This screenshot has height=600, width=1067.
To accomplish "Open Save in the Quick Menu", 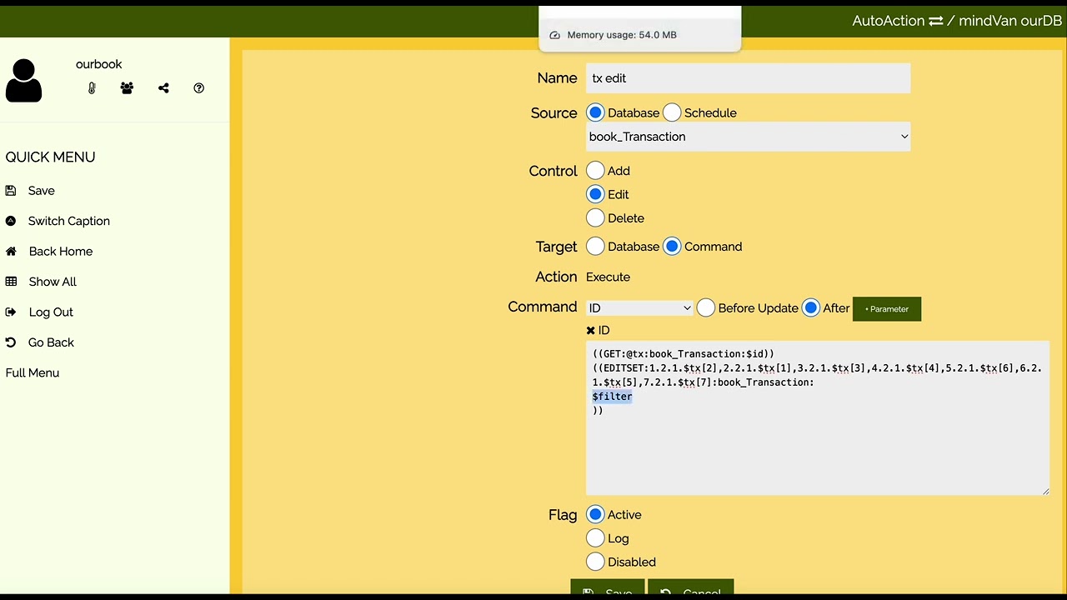I will 41,191.
